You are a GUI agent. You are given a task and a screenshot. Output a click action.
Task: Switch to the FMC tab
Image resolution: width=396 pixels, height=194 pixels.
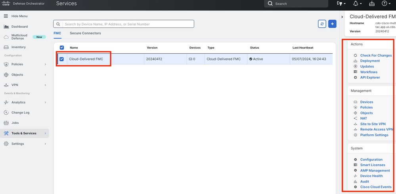[x=57, y=33]
